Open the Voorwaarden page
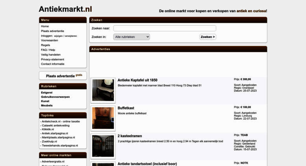 (x=49, y=40)
